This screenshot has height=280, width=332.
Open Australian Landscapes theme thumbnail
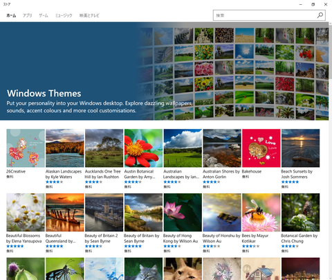[x=183, y=148]
